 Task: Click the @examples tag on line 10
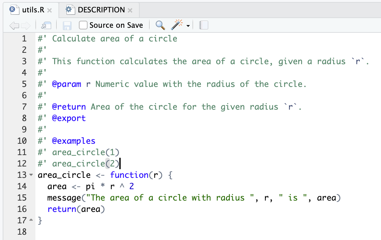click(x=74, y=141)
